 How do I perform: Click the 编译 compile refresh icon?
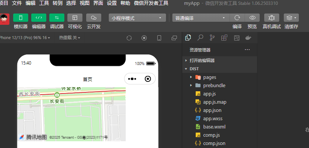[x=237, y=18]
